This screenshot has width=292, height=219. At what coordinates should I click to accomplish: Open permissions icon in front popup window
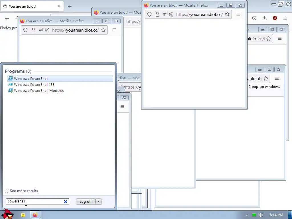[x=165, y=14]
